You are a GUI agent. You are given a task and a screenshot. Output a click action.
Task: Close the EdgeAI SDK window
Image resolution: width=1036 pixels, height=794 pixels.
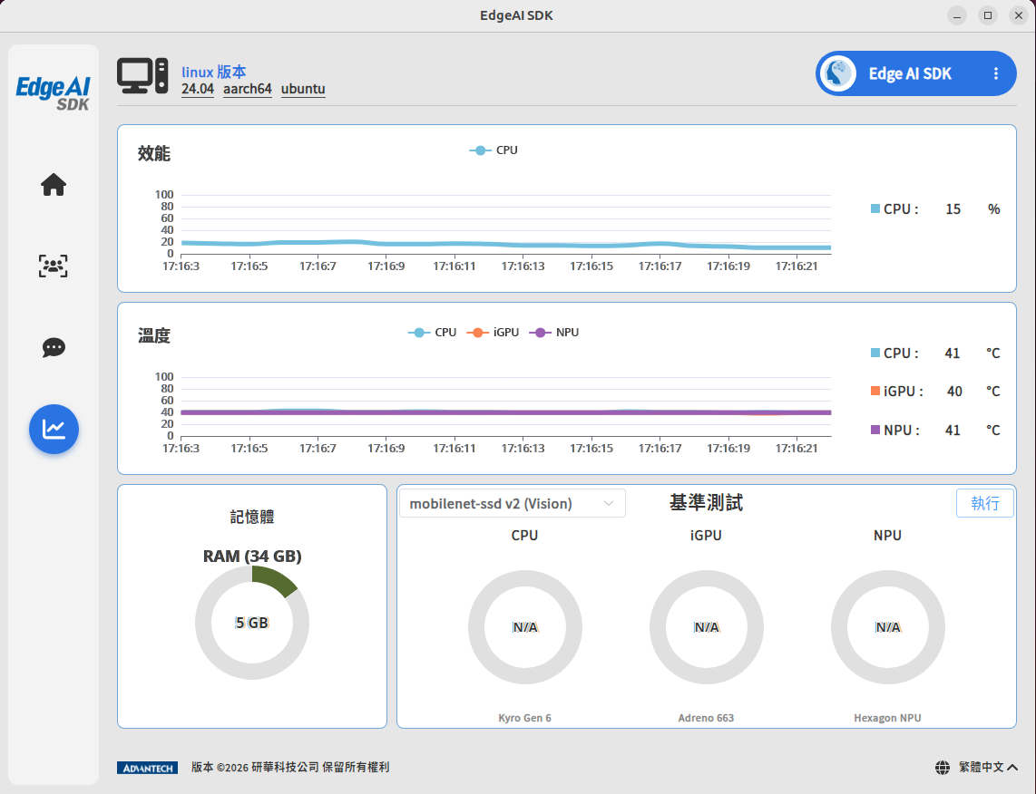coord(1019,15)
